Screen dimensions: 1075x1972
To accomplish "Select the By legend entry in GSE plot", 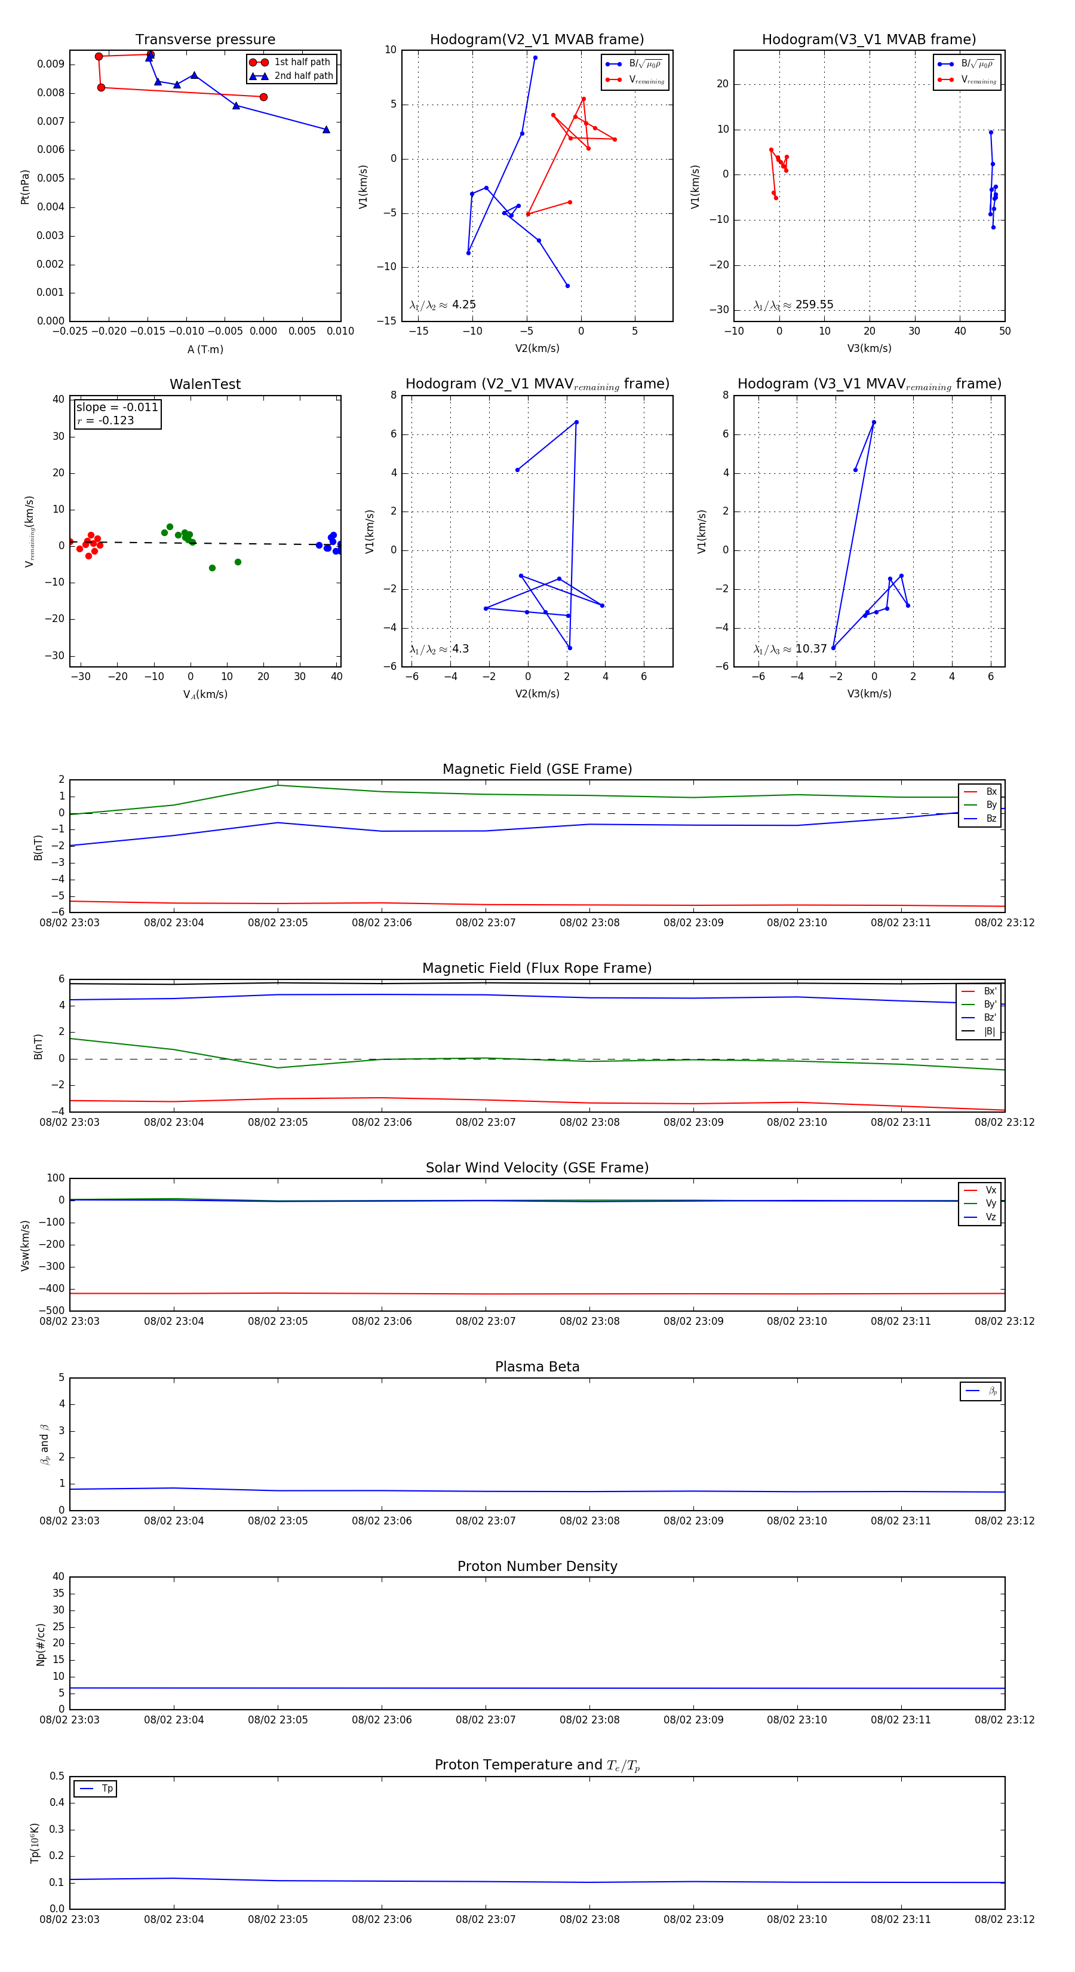I will click(x=980, y=804).
